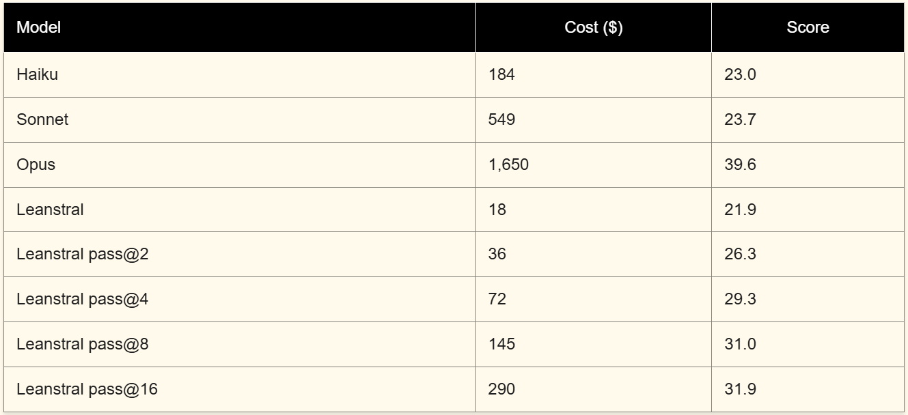The image size is (908, 415).
Task: Select the Opus model name cell
Action: point(36,164)
